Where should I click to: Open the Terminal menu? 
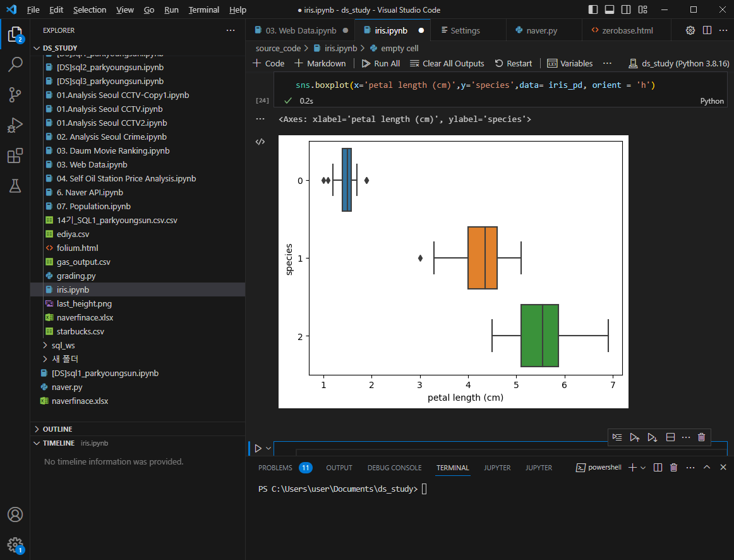pos(203,10)
